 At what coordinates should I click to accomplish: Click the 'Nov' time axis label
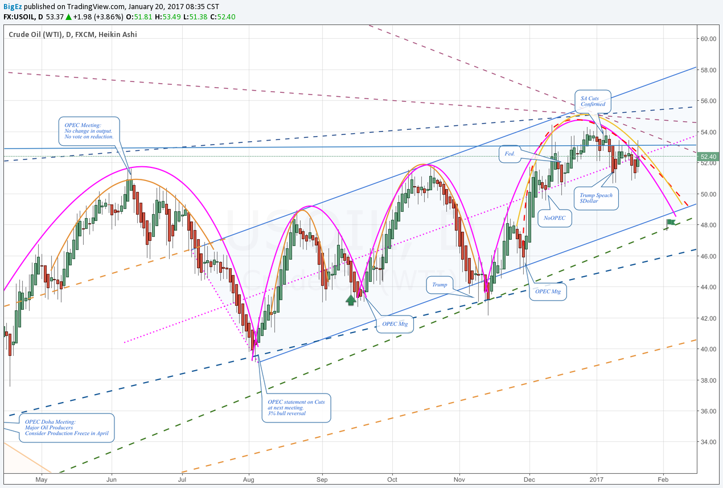coord(459,479)
